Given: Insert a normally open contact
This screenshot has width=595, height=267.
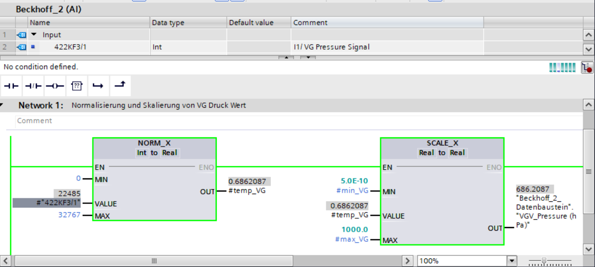Looking at the screenshot, I should click(10, 86).
